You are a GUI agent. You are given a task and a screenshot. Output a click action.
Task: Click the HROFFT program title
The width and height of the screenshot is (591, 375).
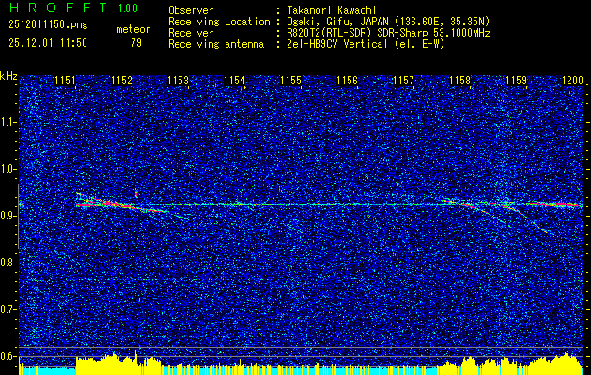tap(58, 7)
